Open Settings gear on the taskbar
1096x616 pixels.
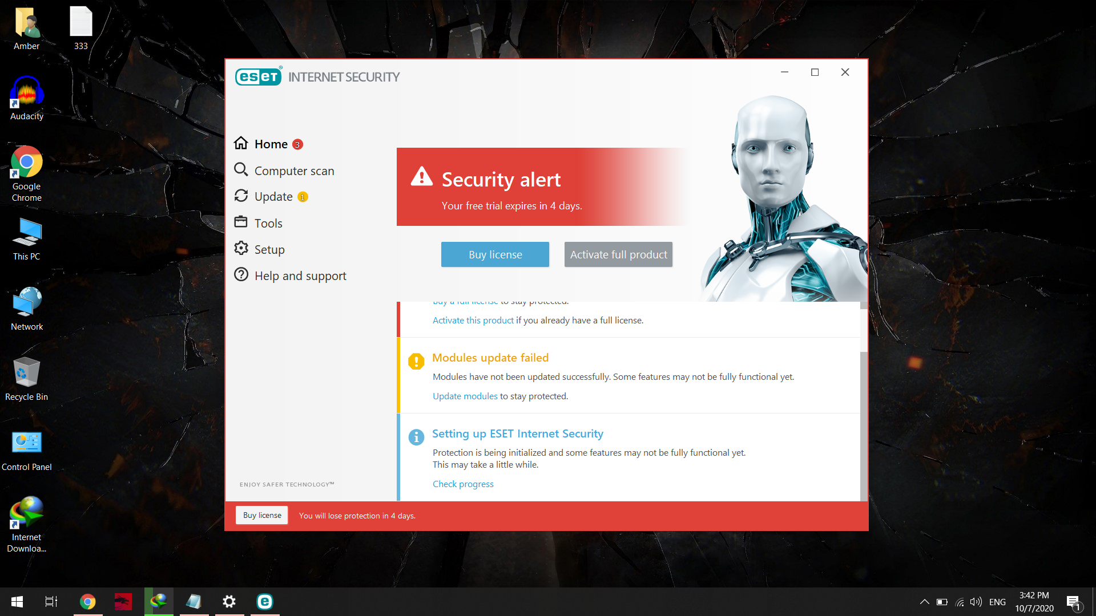click(x=229, y=602)
